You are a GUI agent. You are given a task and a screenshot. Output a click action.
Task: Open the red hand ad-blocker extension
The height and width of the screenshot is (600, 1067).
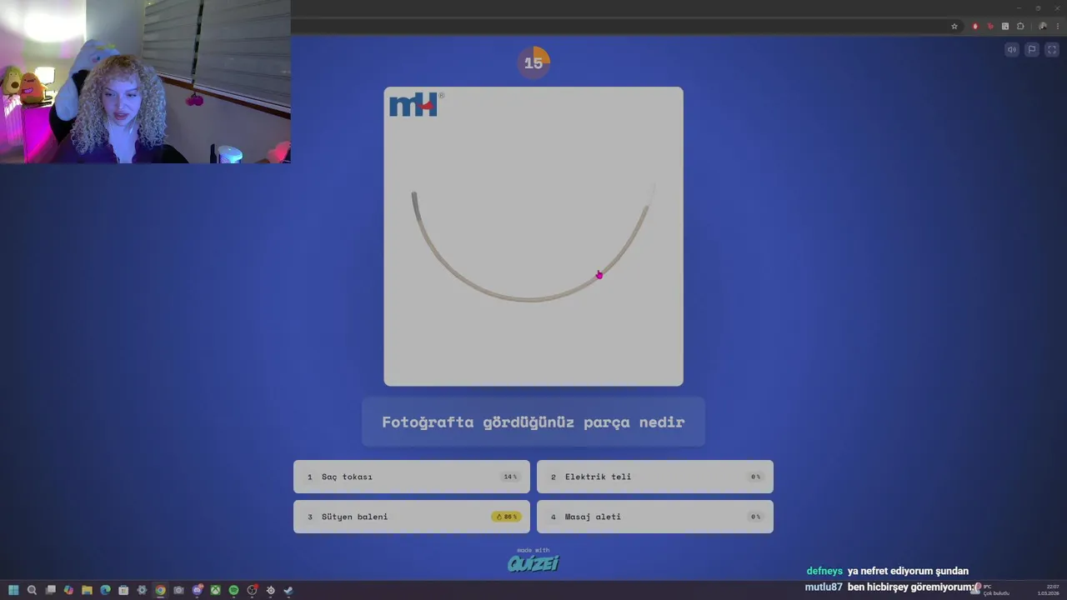(975, 27)
